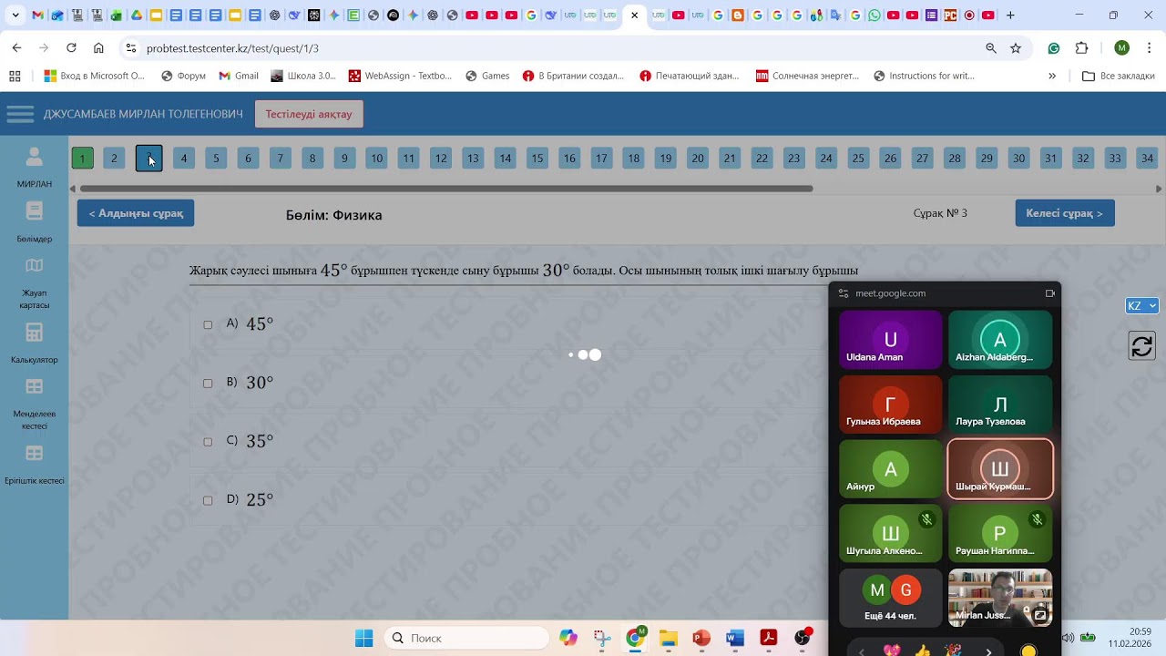The width and height of the screenshot is (1166, 656).
Task: Open the Chrome profile avatar M
Action: click(1121, 48)
